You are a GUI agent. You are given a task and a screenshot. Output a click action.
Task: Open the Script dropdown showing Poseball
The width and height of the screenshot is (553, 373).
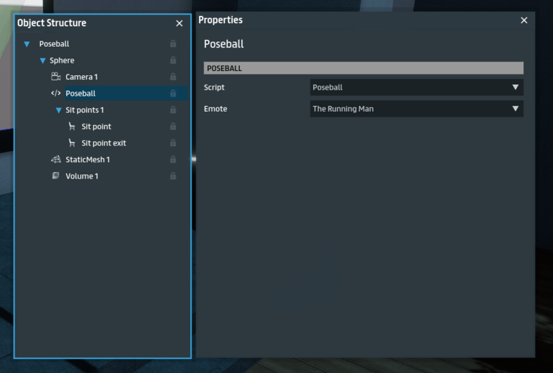coord(416,88)
